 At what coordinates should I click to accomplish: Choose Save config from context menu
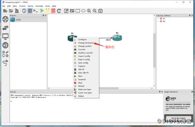point(86,63)
